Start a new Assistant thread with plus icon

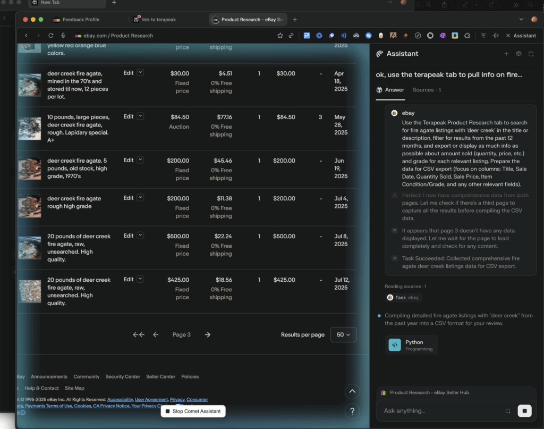coord(506,54)
